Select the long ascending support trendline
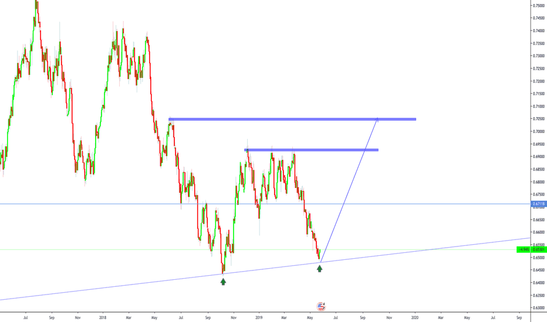The height and width of the screenshot is (322, 547). [x=265, y=269]
